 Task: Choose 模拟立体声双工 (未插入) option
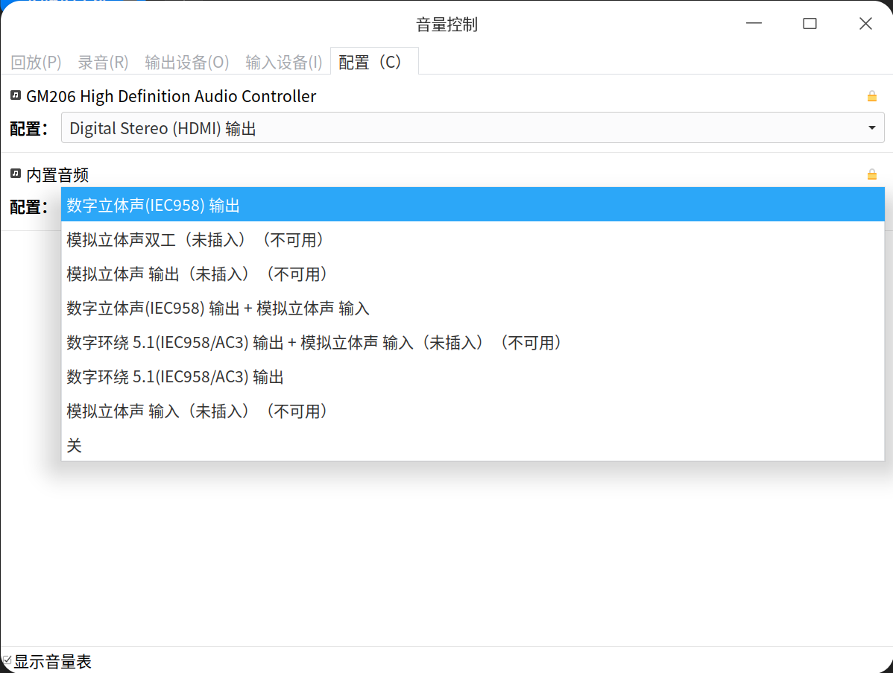pos(473,240)
